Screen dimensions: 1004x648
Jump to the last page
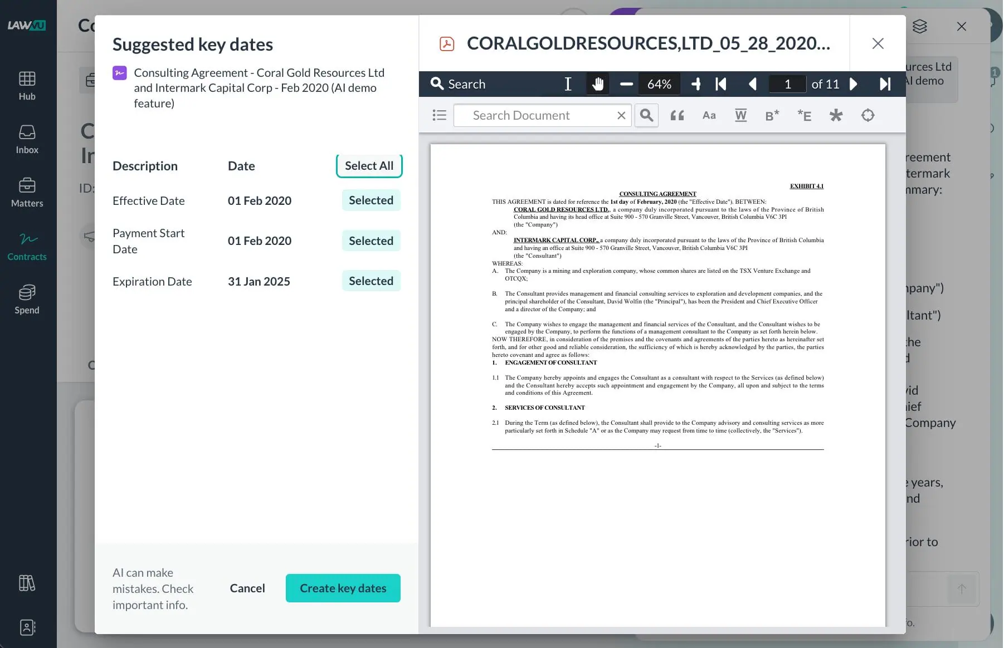point(885,84)
